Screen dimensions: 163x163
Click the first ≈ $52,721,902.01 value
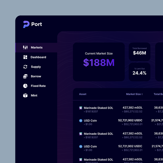[132, 124]
